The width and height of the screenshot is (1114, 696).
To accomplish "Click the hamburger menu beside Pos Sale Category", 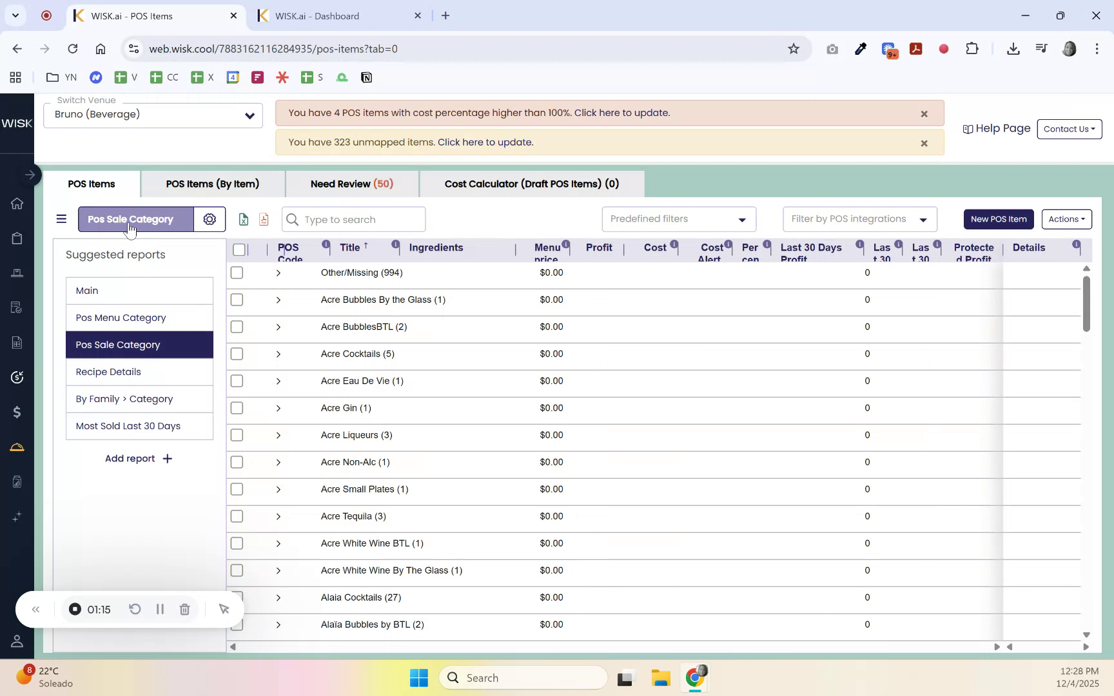I will [61, 219].
